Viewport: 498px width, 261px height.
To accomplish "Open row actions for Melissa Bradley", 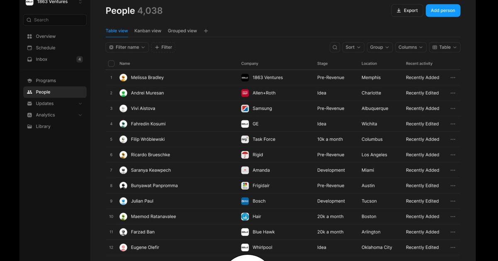I will point(452,77).
